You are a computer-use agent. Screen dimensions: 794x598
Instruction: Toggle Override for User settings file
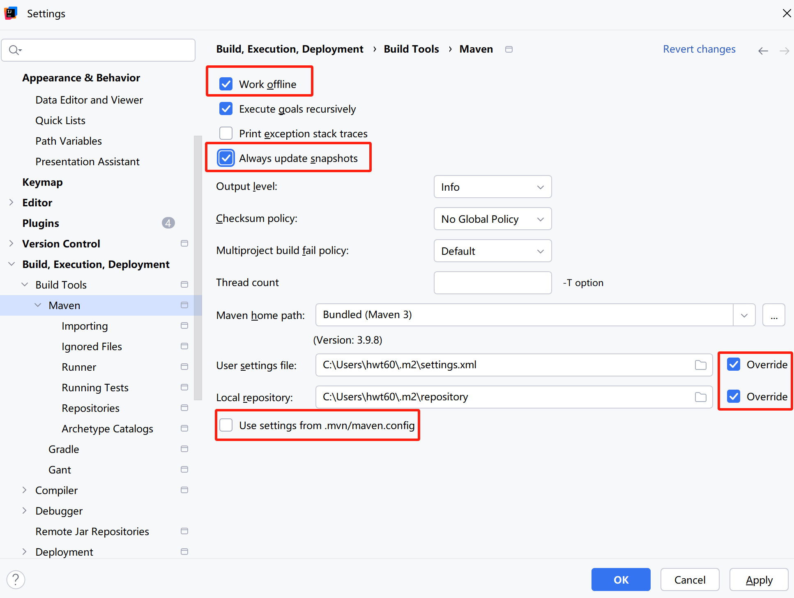point(734,364)
